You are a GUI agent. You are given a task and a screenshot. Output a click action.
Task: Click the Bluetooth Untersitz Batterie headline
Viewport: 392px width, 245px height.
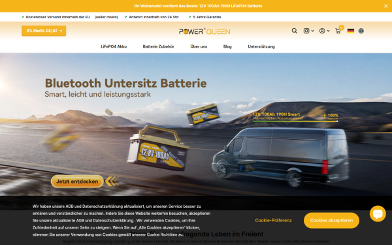point(125,83)
